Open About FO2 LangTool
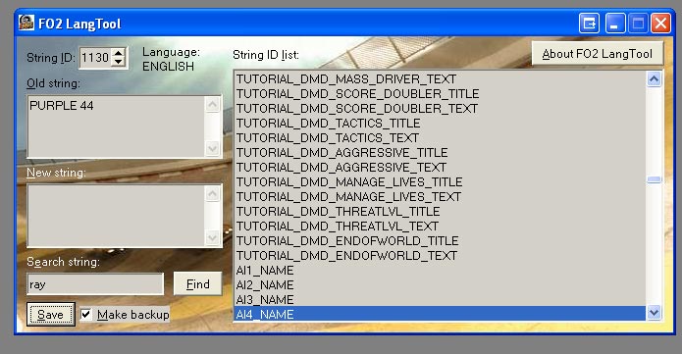This screenshot has height=354, width=682. tap(598, 54)
